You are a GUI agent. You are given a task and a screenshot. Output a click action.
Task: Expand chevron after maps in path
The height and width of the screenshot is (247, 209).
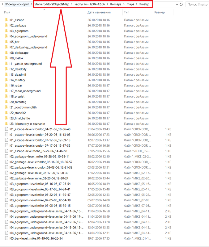pos(137,4)
